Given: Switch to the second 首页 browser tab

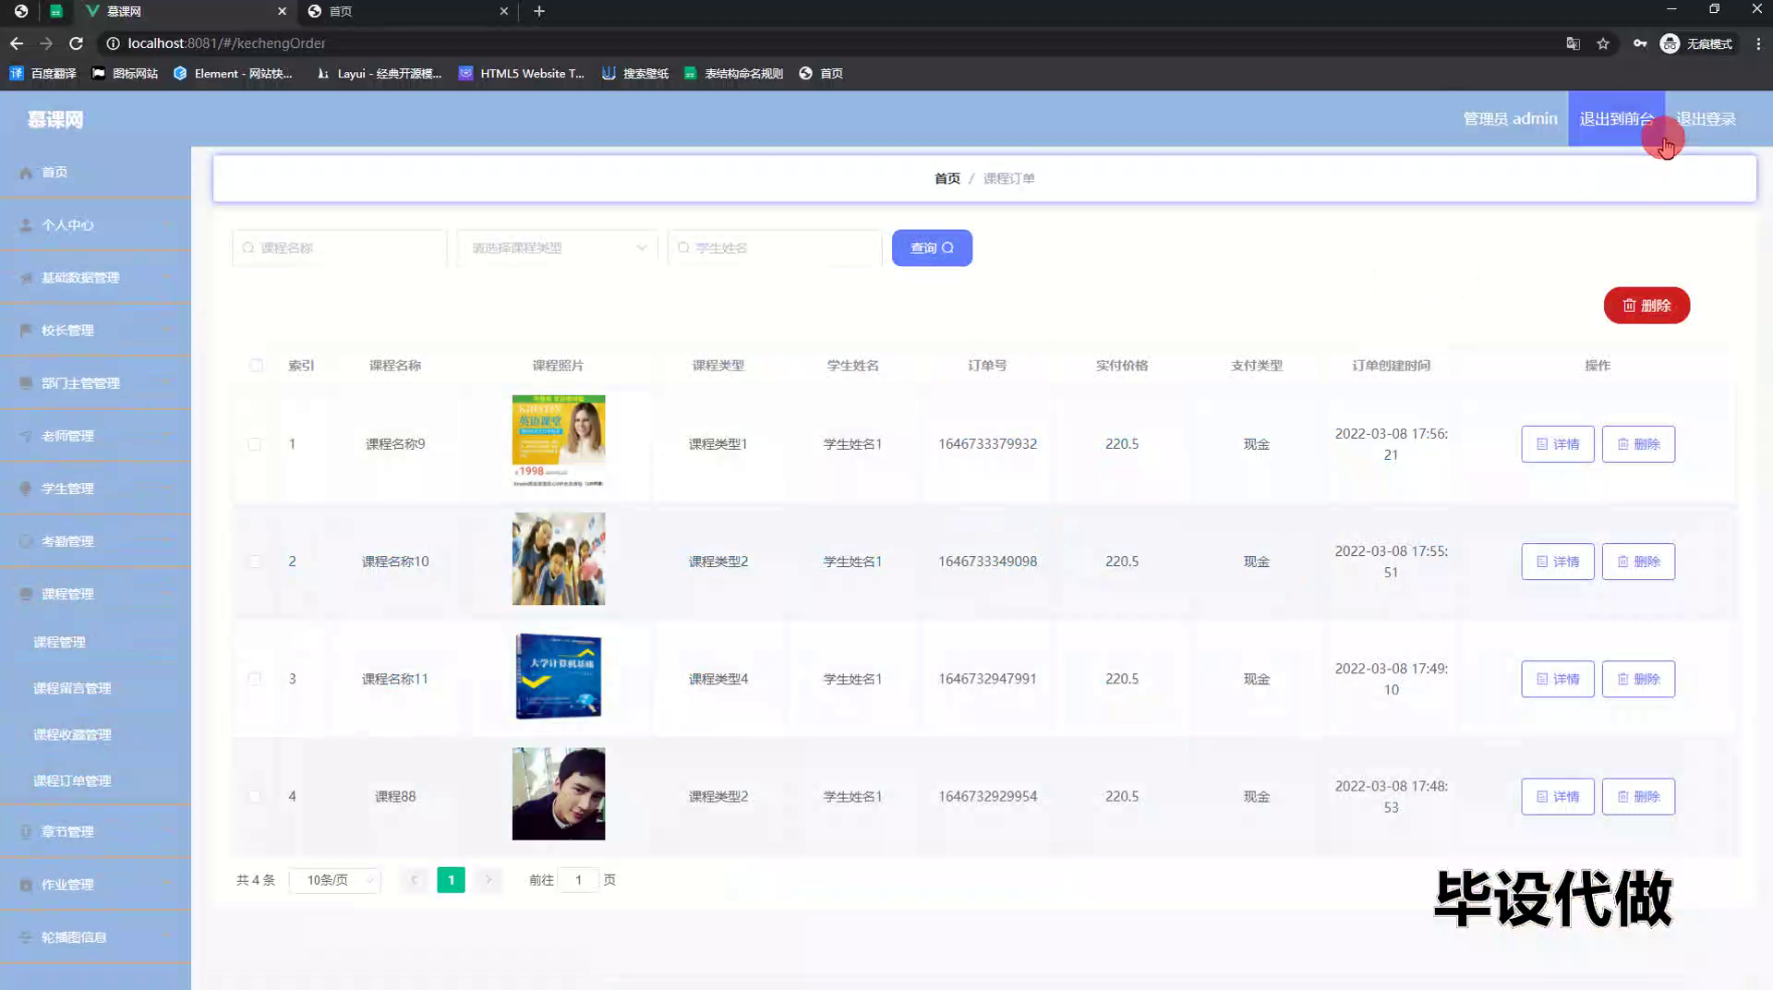Looking at the screenshot, I should pos(406,11).
